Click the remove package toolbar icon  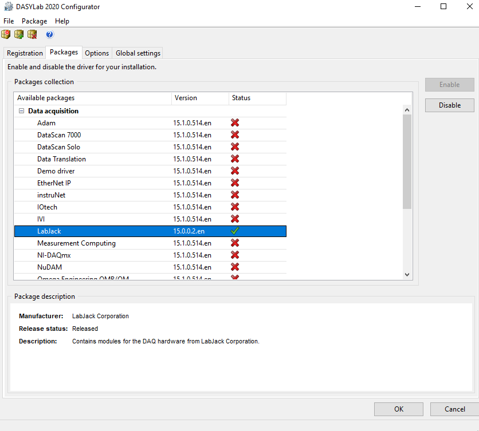[x=32, y=34]
